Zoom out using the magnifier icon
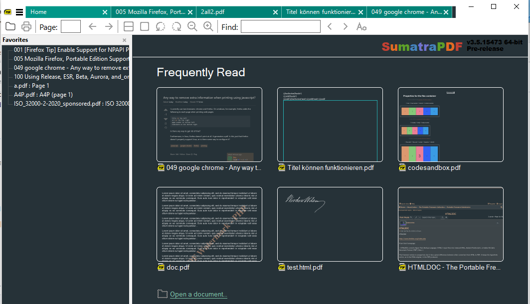530x304 pixels. coord(192,26)
